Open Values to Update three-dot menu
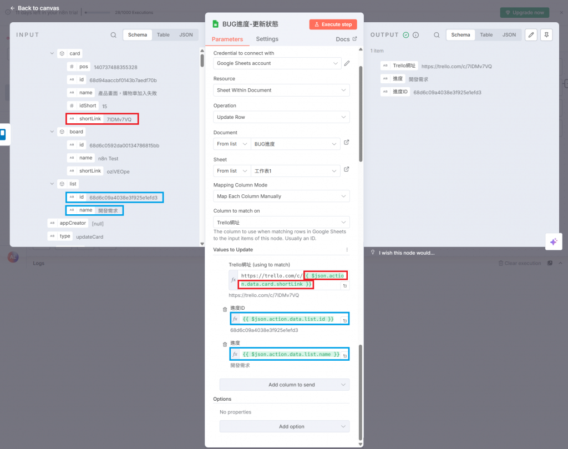 pyautogui.click(x=347, y=250)
